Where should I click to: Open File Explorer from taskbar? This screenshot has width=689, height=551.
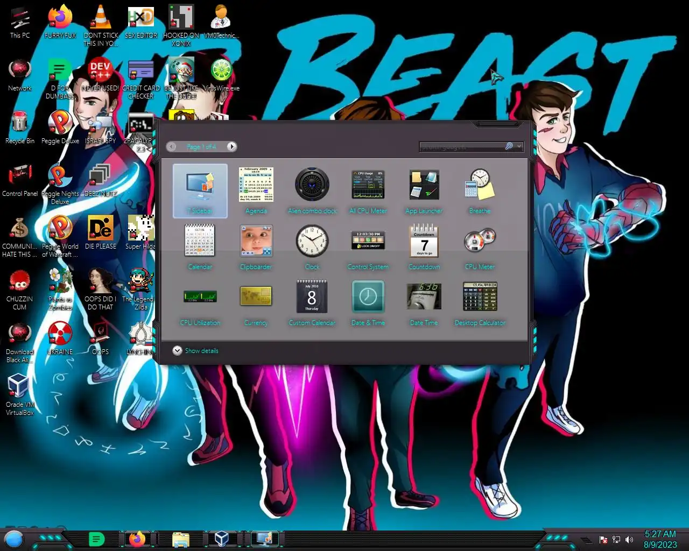[x=181, y=539]
